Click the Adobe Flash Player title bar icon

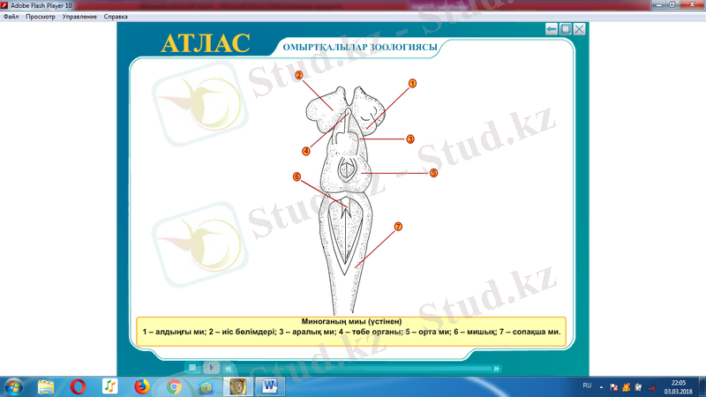pos(4,5)
